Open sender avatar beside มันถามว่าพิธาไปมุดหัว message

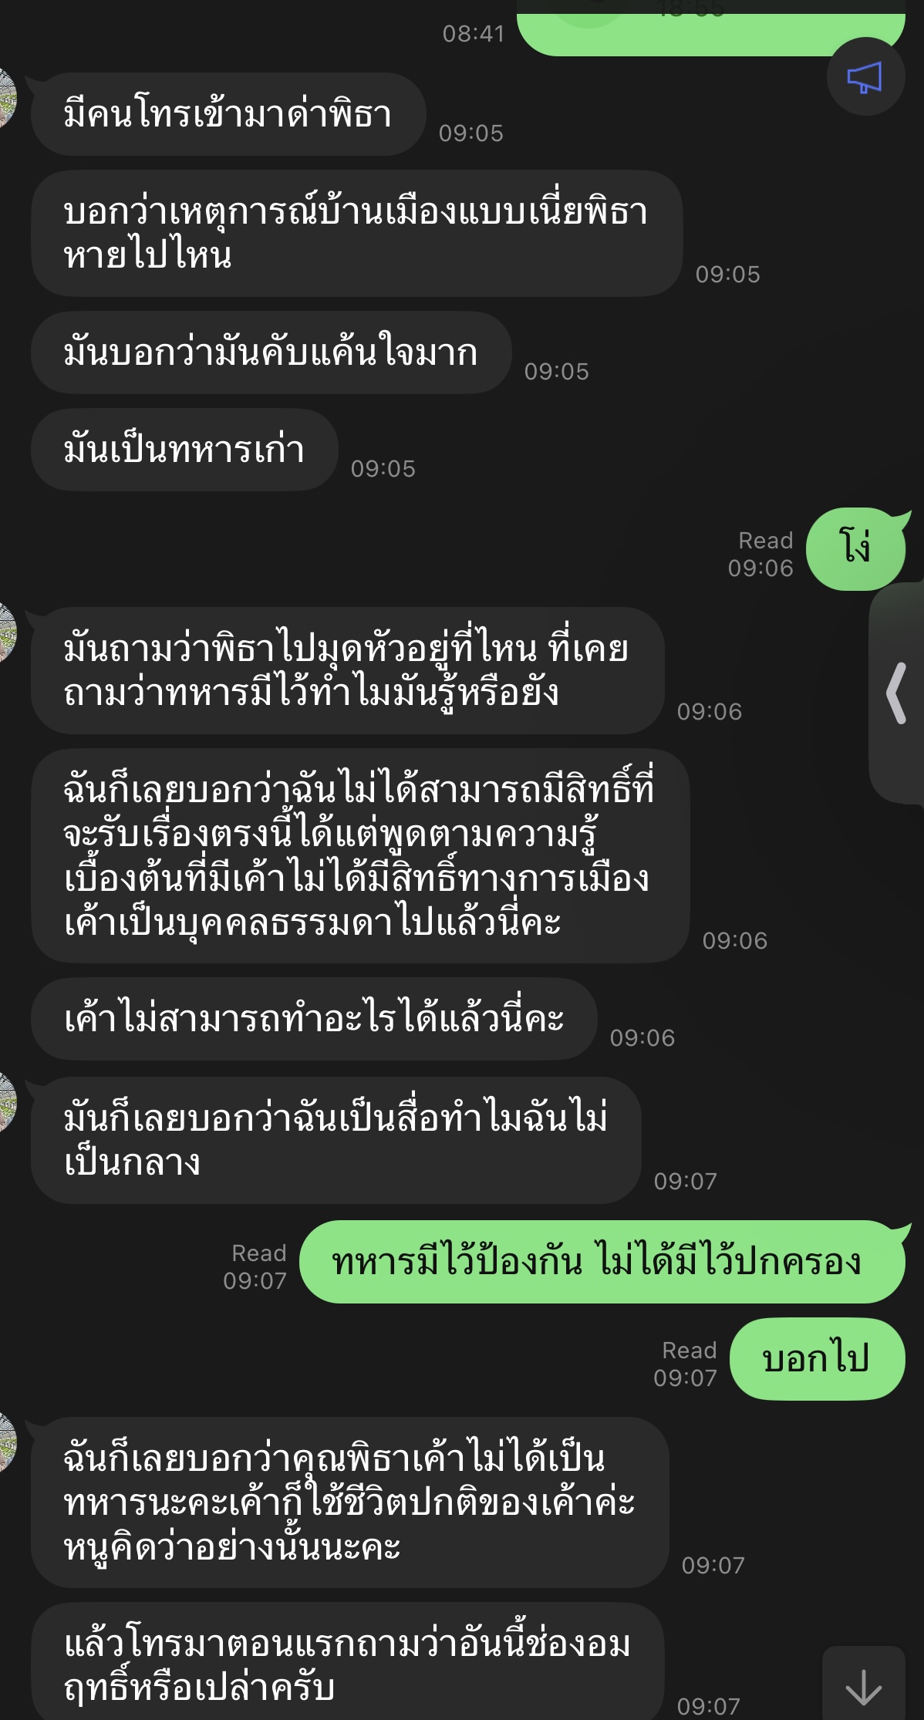7,632
